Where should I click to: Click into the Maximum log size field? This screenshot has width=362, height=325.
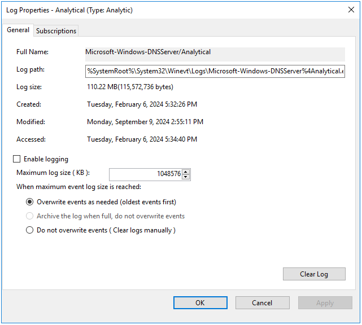tap(146, 174)
